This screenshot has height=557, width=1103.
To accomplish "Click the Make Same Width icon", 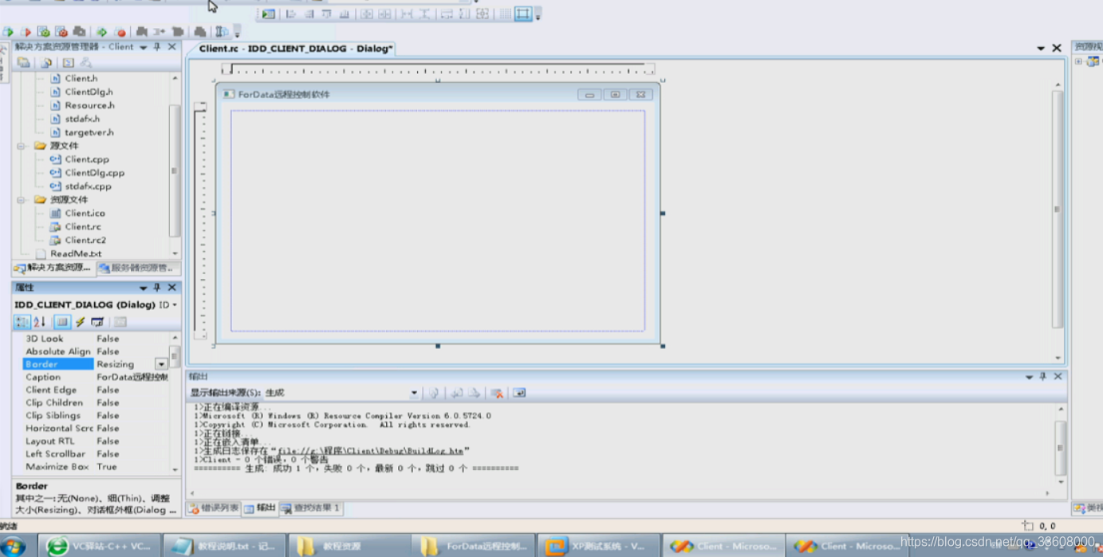I will click(x=447, y=14).
